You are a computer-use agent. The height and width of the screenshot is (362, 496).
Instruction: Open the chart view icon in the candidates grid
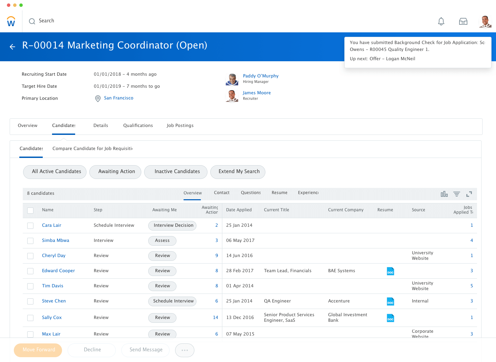444,194
